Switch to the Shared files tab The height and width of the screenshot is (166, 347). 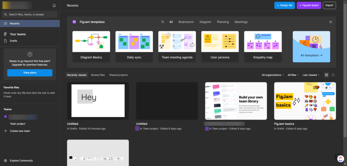point(98,75)
